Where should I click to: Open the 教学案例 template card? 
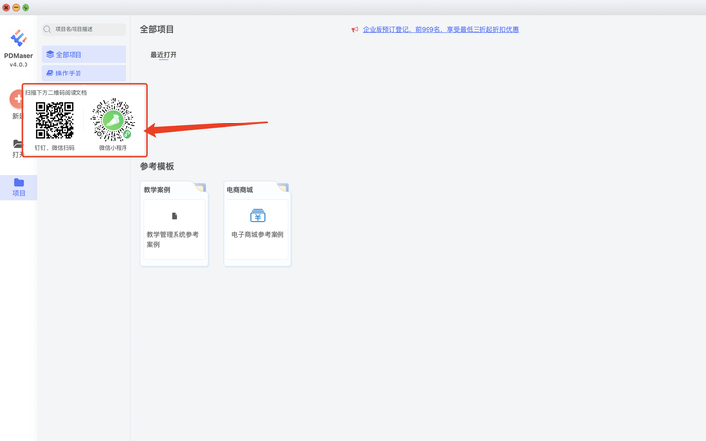[x=175, y=223]
